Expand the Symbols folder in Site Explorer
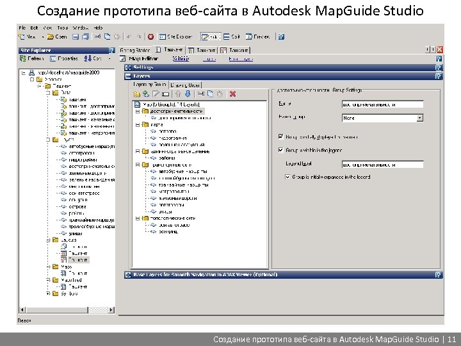This screenshot has width=461, height=346. (x=48, y=293)
